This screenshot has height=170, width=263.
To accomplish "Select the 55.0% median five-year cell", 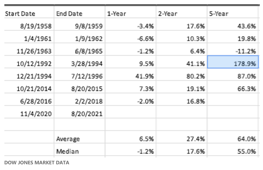I will (247, 152).
